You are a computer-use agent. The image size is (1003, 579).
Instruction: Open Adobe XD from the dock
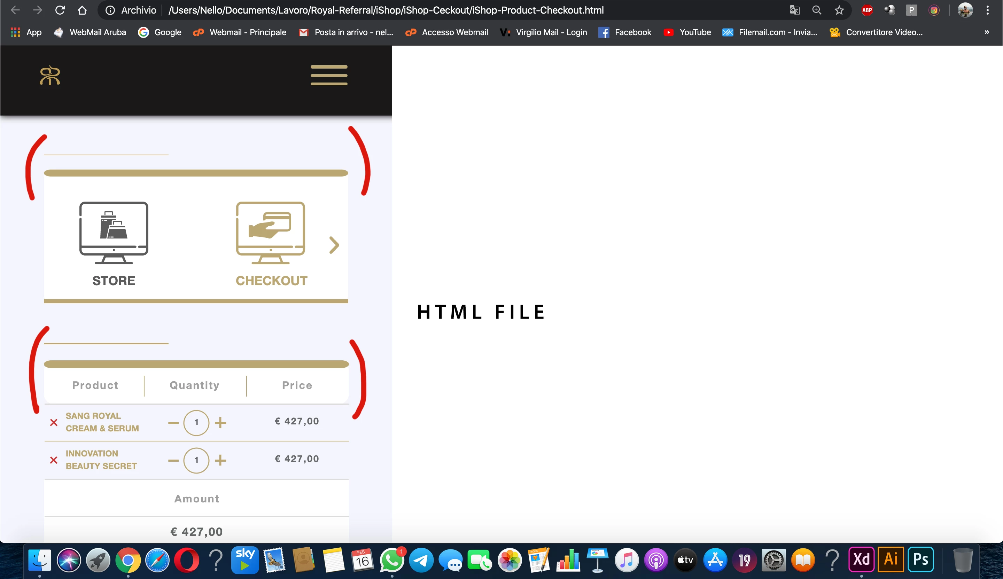[x=861, y=559]
